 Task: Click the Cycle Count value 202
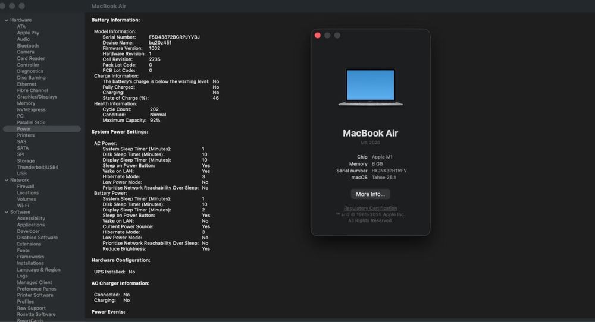[155, 109]
